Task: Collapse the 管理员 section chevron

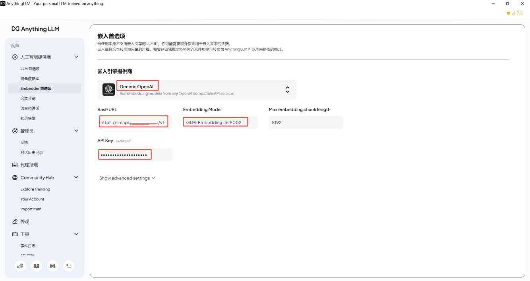Action: (76, 131)
